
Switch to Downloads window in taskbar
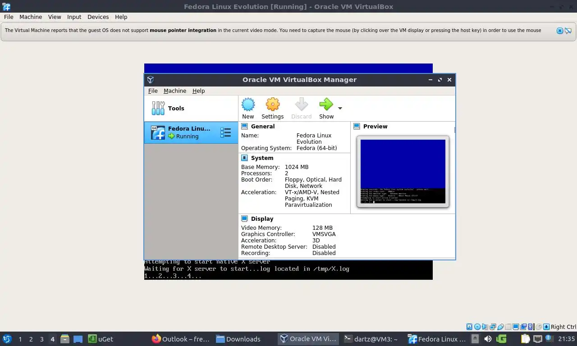[x=244, y=339]
